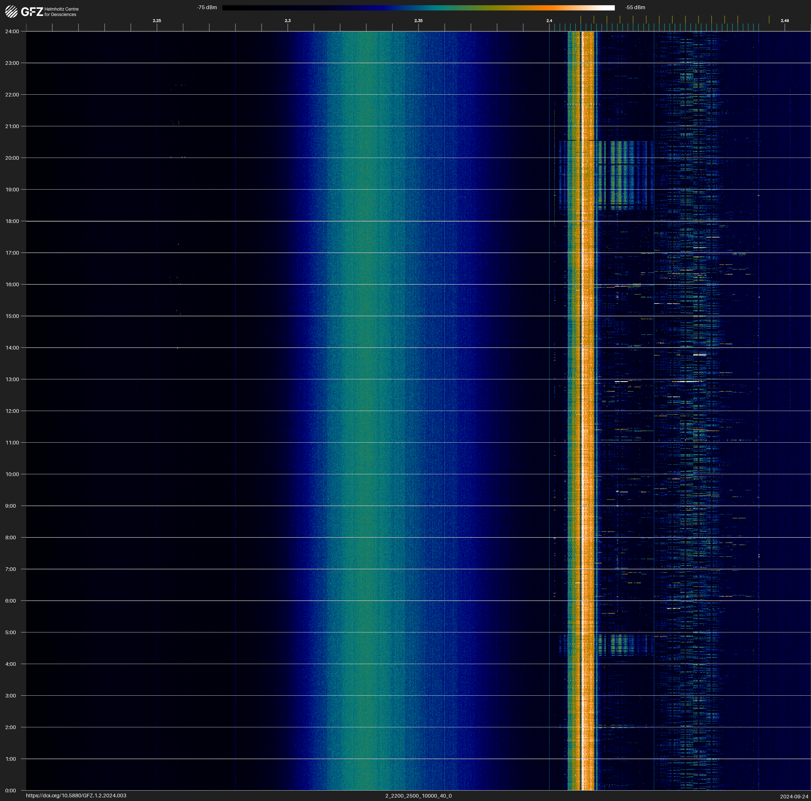Click the 2024-09-24 date label
Viewport: 811px width, 801px height.
[794, 796]
